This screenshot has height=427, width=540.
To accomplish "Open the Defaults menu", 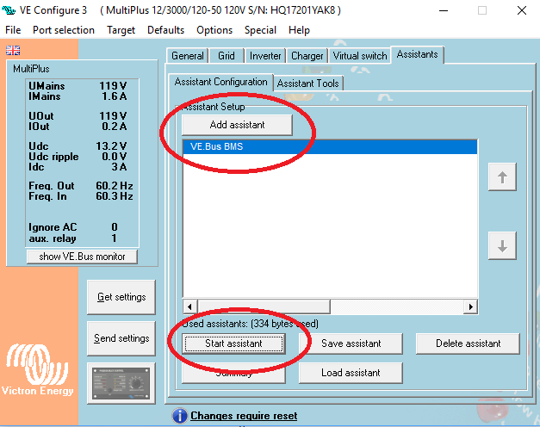I will point(165,30).
